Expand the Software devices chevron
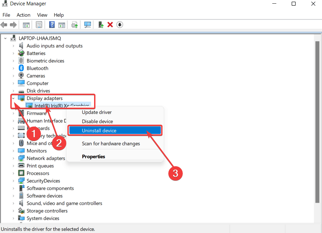Image resolution: width=322 pixels, height=233 pixels. click(x=13, y=196)
